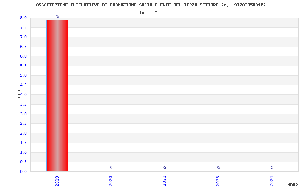
Task: Click the 0.0 y-axis tick label
Action: pos(23,171)
